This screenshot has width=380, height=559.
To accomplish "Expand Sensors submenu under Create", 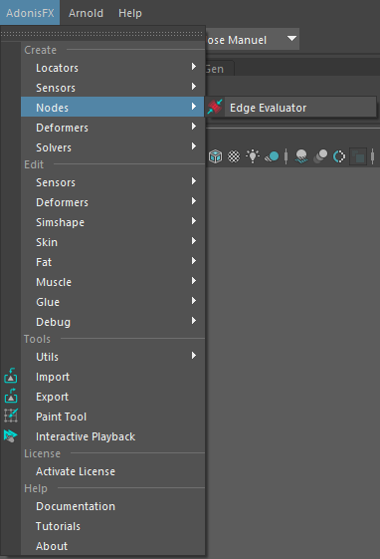I will tap(112, 88).
